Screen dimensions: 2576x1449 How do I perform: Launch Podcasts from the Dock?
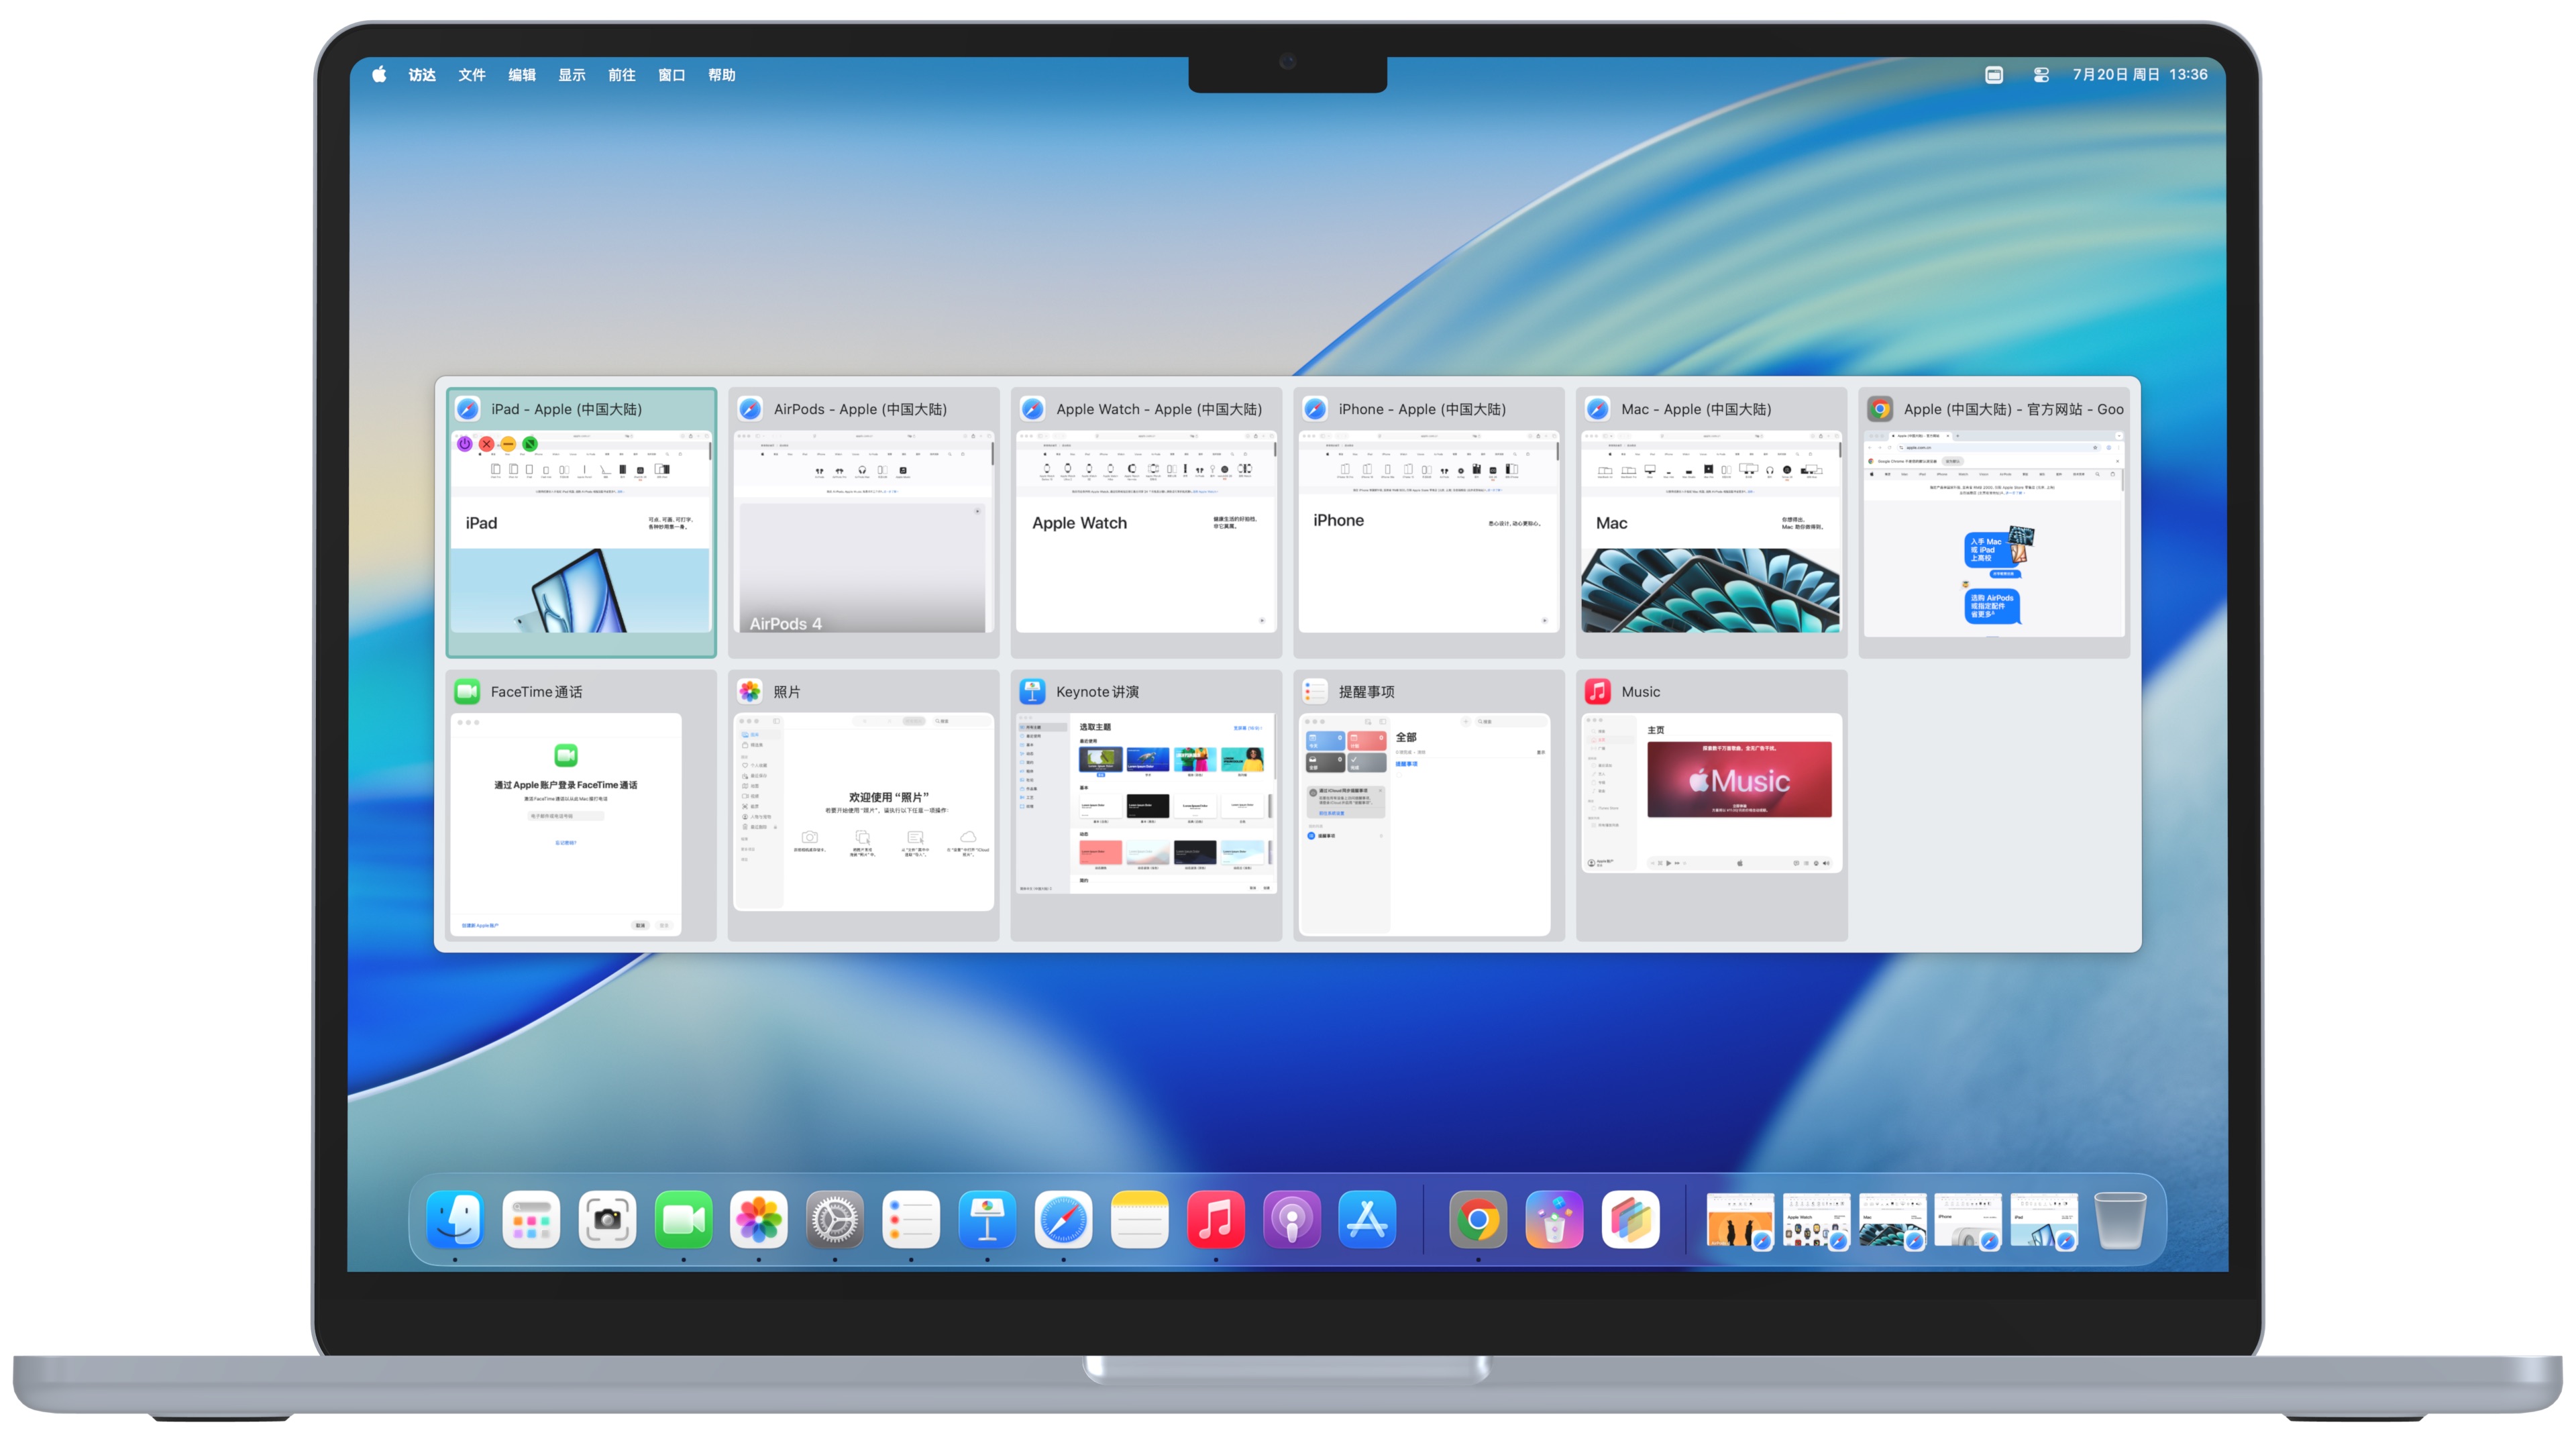[1291, 1220]
